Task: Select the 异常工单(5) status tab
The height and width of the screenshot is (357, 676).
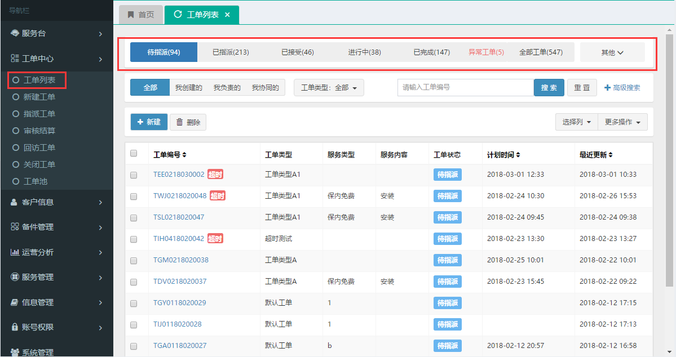Action: [x=487, y=52]
